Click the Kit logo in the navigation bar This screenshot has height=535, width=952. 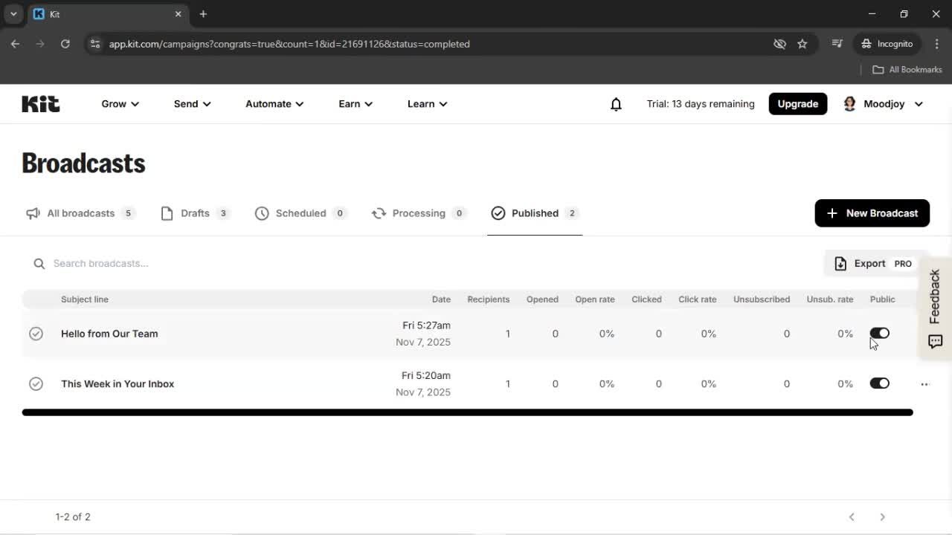(x=40, y=103)
